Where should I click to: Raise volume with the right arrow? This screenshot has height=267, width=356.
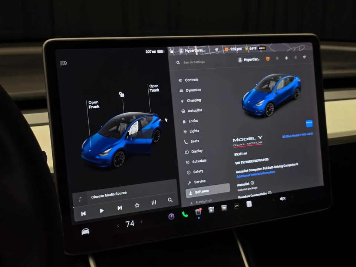tap(292, 197)
